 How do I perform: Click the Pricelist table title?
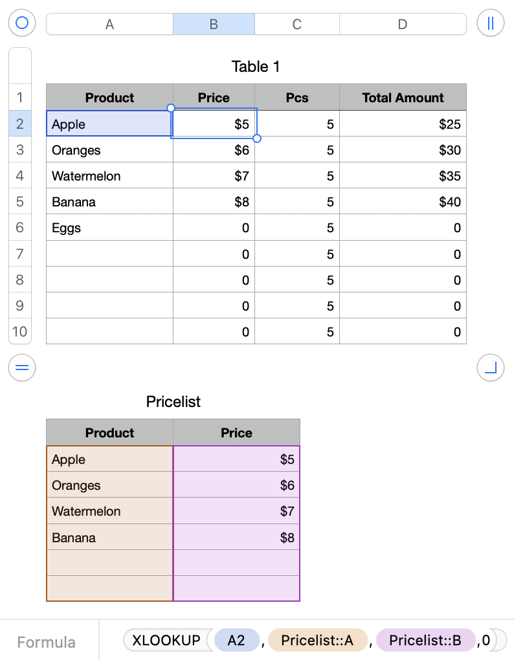click(173, 402)
